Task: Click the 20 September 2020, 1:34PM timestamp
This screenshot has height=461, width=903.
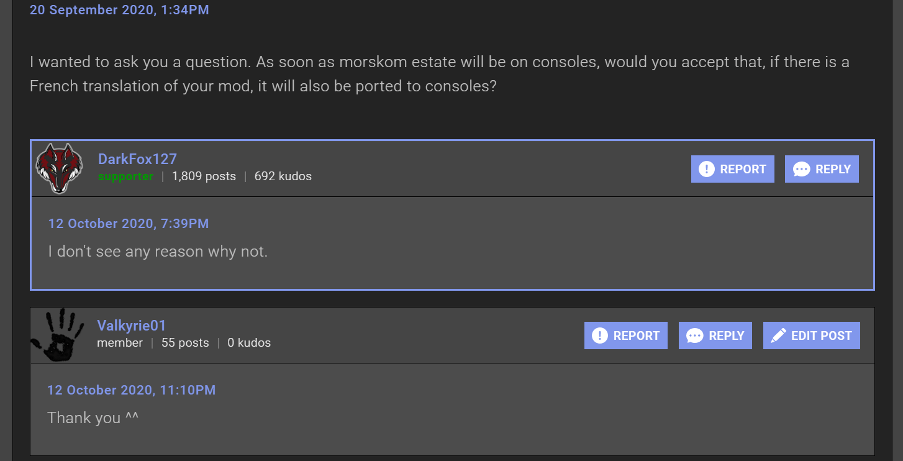Action: click(119, 10)
